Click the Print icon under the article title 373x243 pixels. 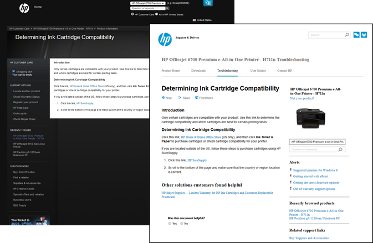[x=163, y=98]
